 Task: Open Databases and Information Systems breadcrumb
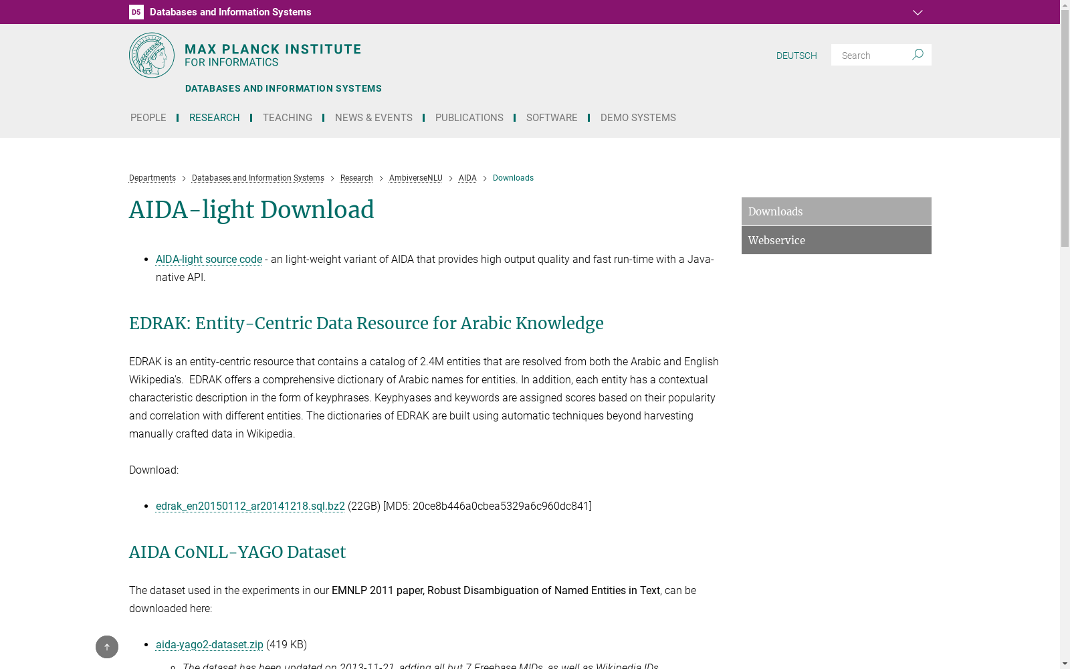[258, 178]
